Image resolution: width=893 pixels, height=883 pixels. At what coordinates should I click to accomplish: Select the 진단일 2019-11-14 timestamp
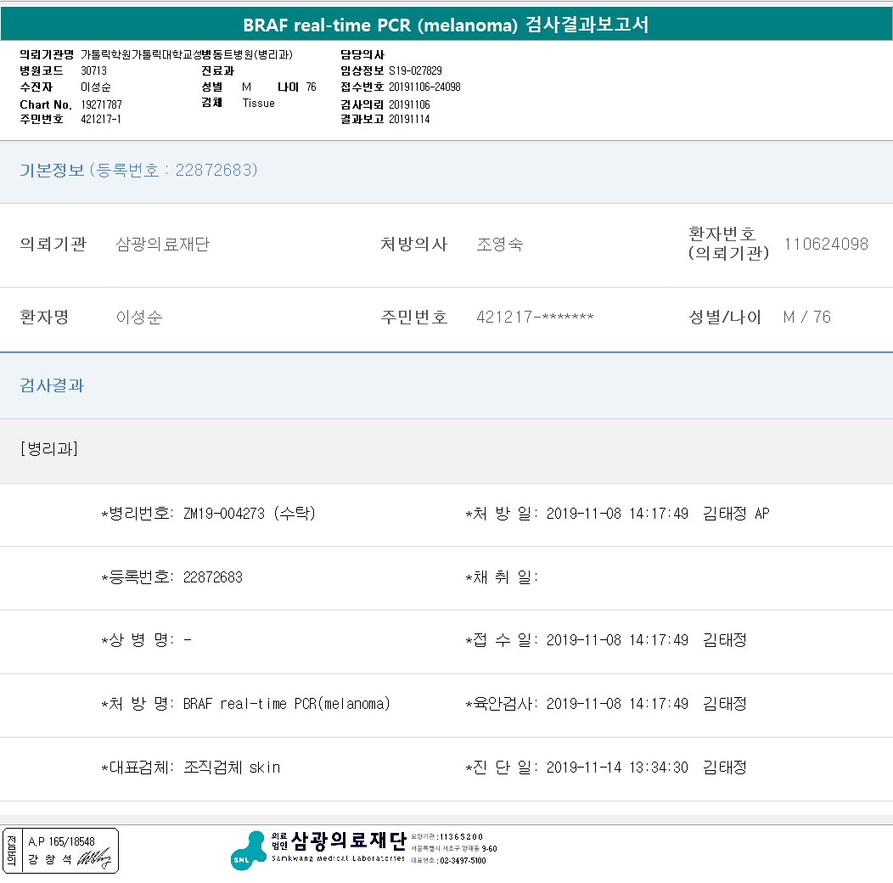click(x=617, y=768)
